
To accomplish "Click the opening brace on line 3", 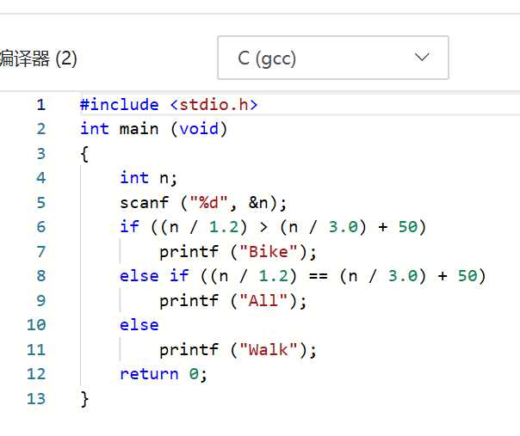I will coord(84,154).
